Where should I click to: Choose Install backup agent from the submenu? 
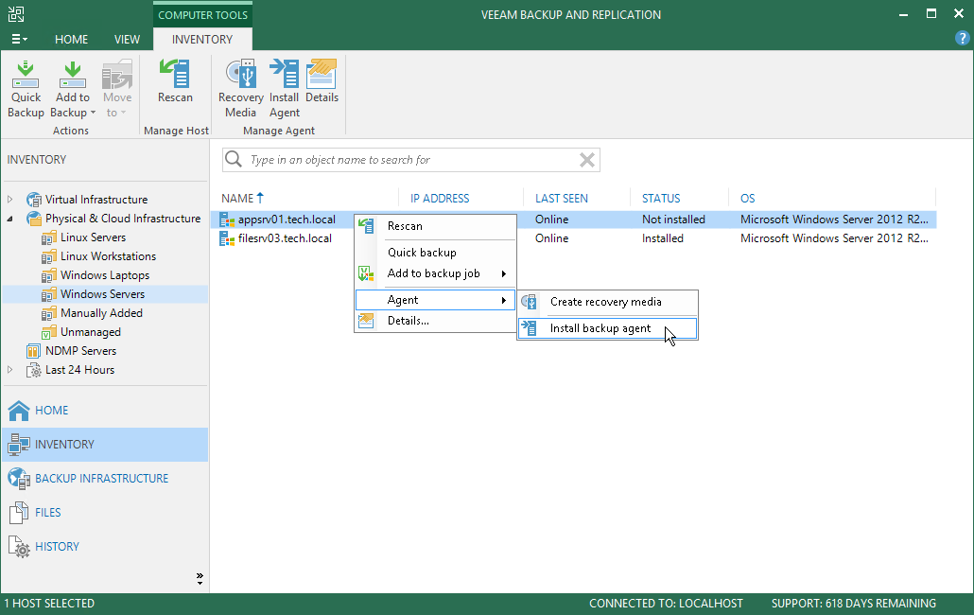pos(607,328)
